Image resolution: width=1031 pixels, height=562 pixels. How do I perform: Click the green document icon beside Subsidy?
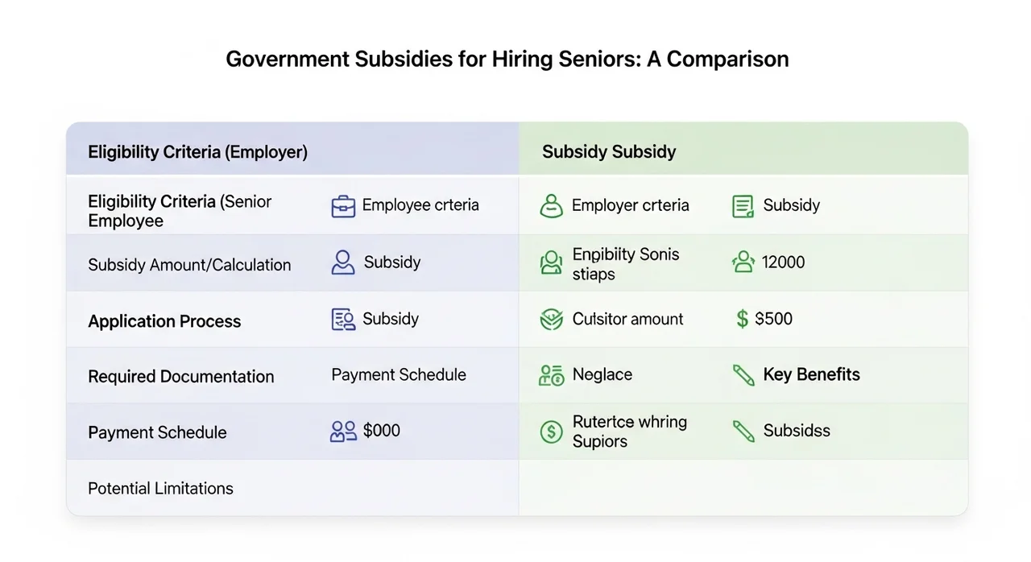[x=743, y=206]
